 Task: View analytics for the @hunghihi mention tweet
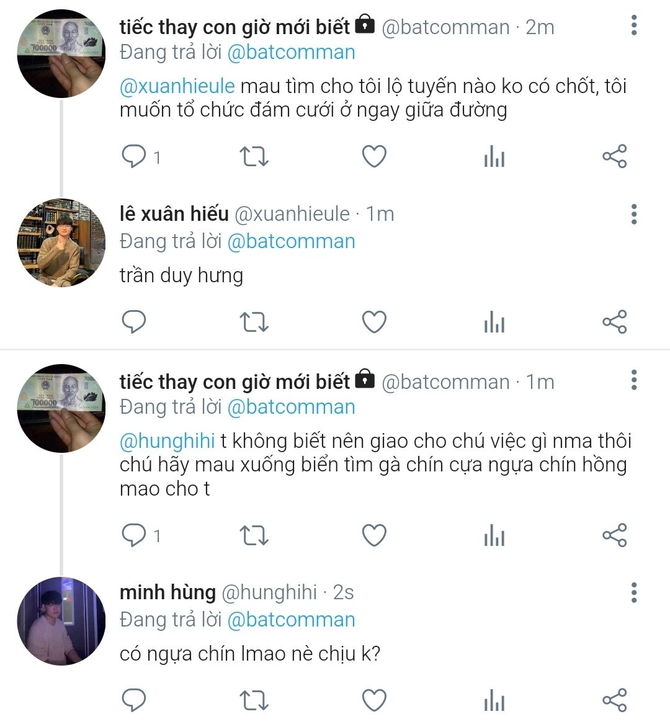pyautogui.click(x=494, y=535)
